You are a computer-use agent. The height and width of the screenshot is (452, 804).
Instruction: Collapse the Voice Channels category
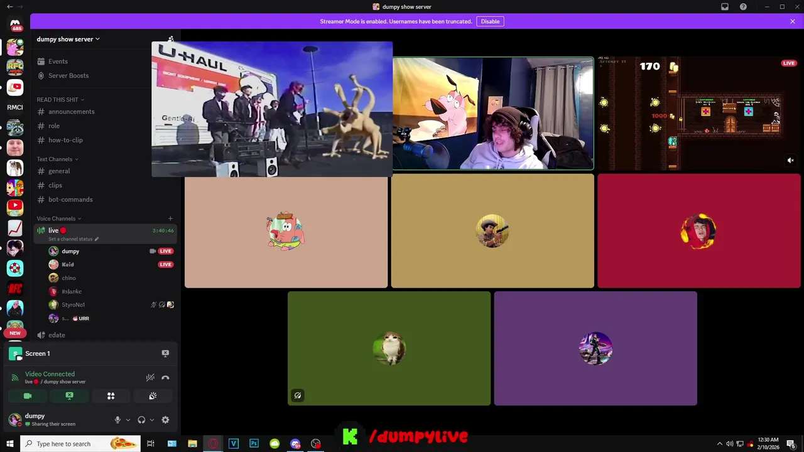coord(59,218)
